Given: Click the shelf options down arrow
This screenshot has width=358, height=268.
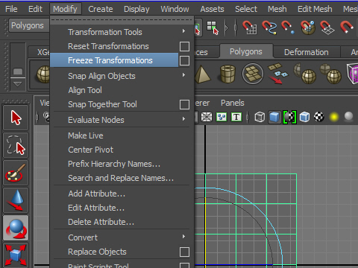Looking at the screenshot, I should [17, 84].
